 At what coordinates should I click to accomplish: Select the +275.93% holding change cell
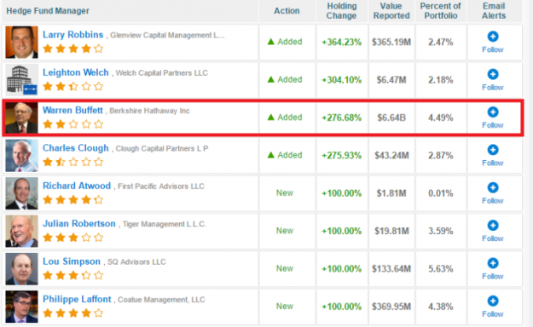342,156
